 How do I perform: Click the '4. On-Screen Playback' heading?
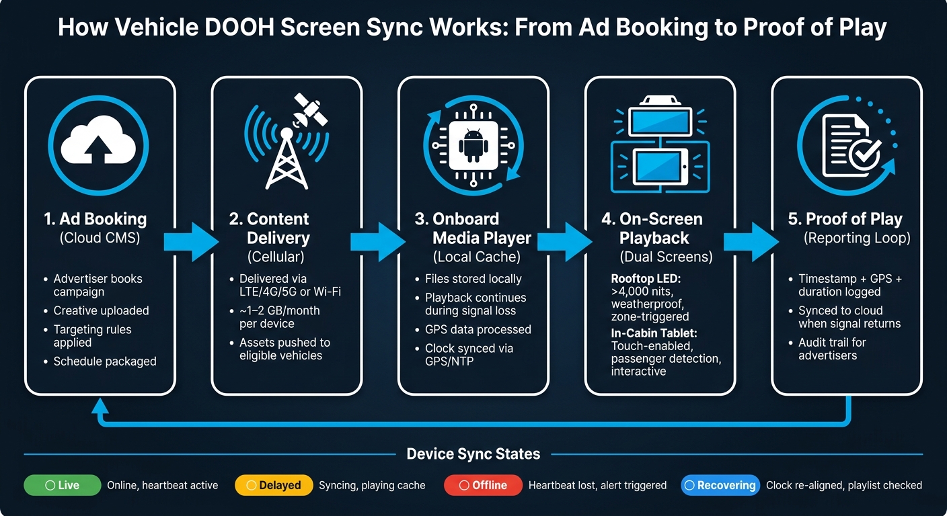[652, 228]
